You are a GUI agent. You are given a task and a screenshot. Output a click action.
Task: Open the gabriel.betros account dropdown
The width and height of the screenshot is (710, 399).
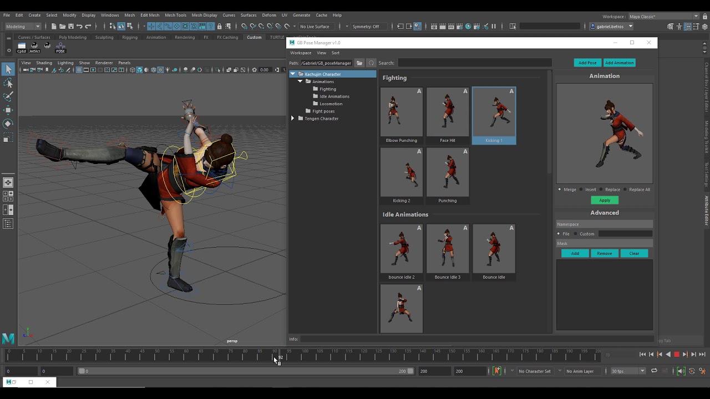[x=611, y=26]
